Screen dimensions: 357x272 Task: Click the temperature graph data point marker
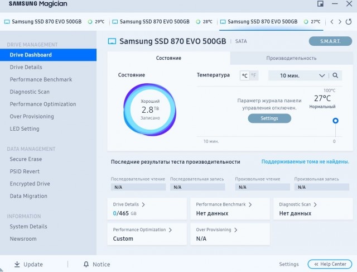[x=335, y=121]
